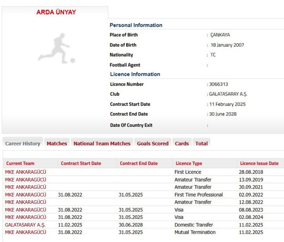Screen dimensions: 284x242
Task: Switch to the Matches tab
Action: pos(57,144)
